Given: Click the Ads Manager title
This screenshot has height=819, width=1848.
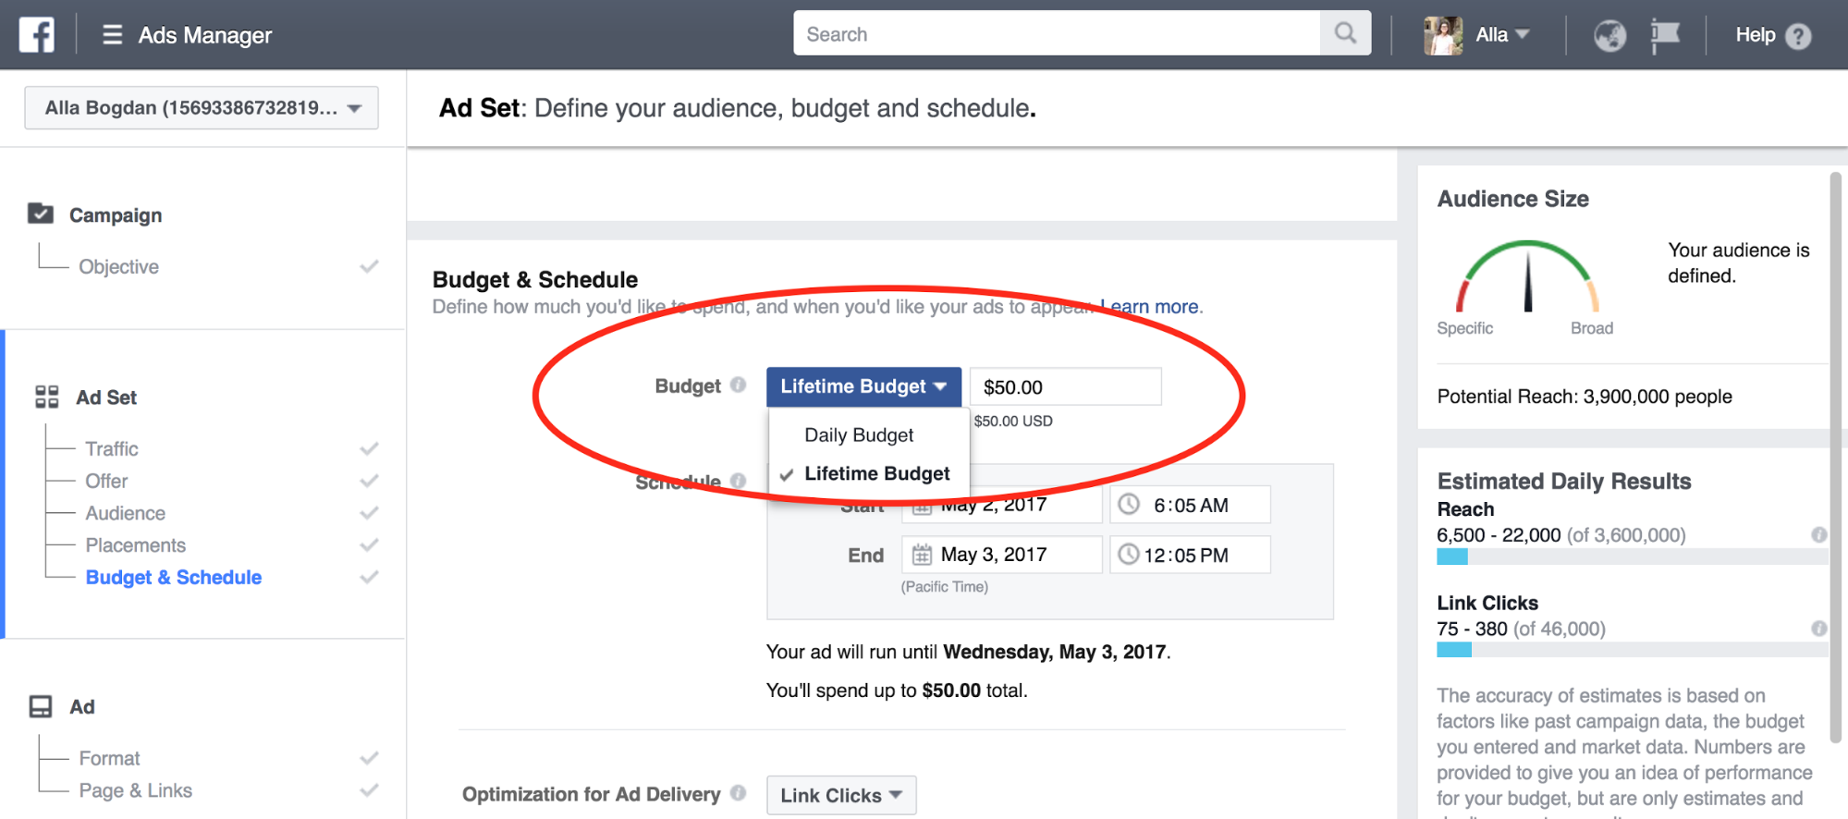Looking at the screenshot, I should coord(205,35).
